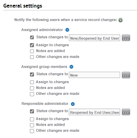Collapse the Assigned group members section
Screen dimensions: 137x138
[x=71, y=67]
